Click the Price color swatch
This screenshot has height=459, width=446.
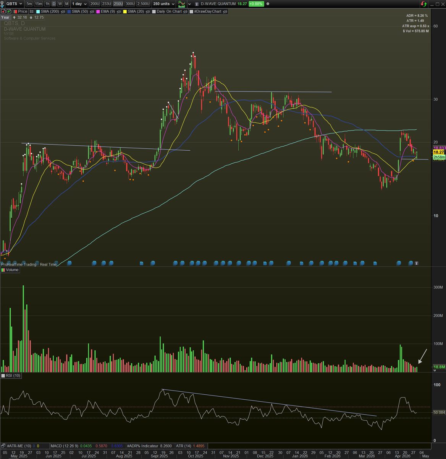(15, 11)
